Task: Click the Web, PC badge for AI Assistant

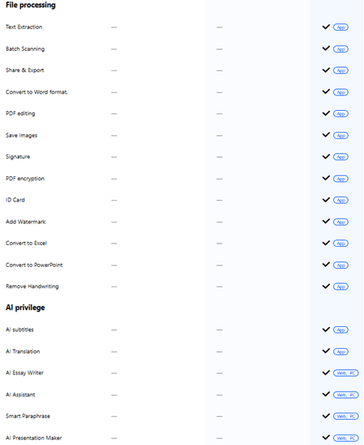Action: pos(346,395)
